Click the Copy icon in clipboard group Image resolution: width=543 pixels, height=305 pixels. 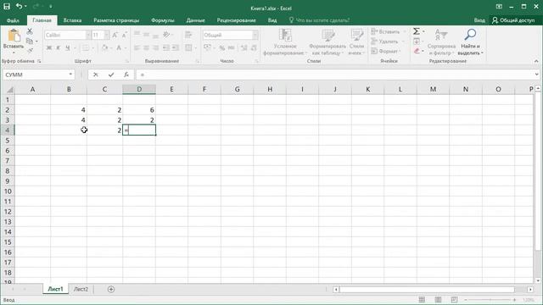pos(30,42)
